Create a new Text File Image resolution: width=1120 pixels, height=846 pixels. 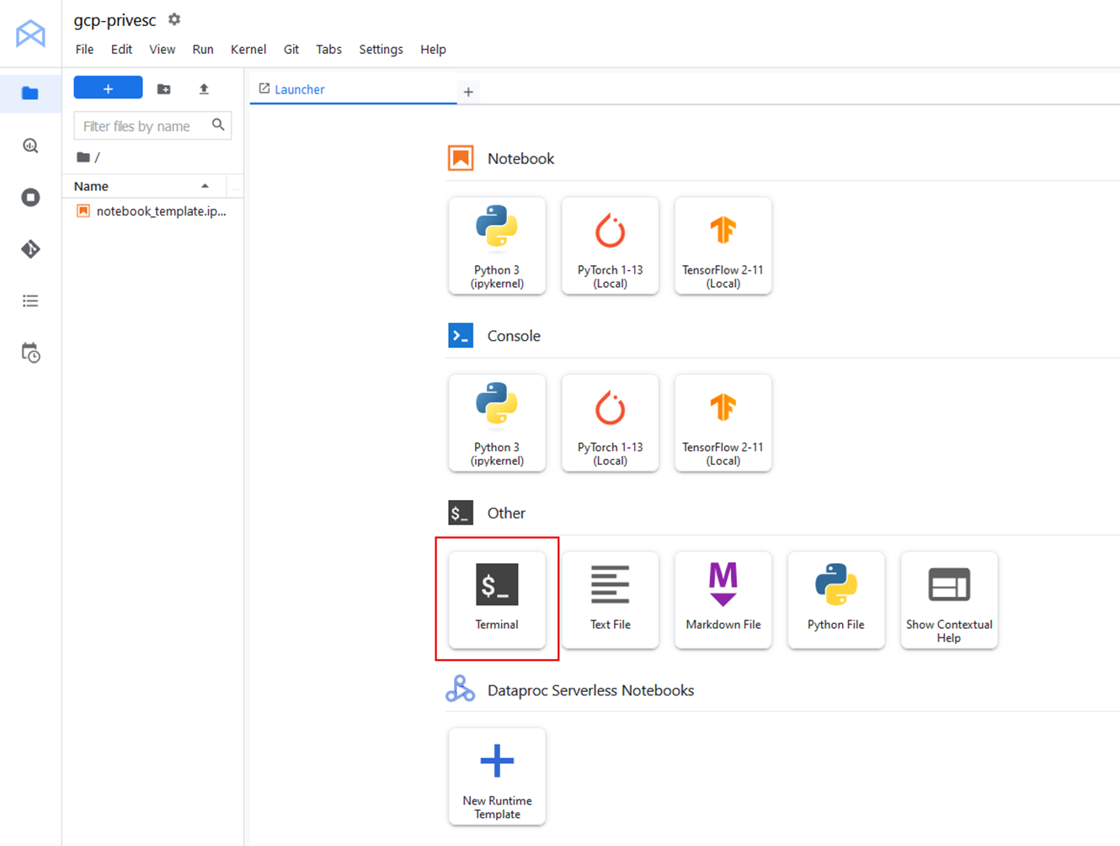[x=610, y=599]
